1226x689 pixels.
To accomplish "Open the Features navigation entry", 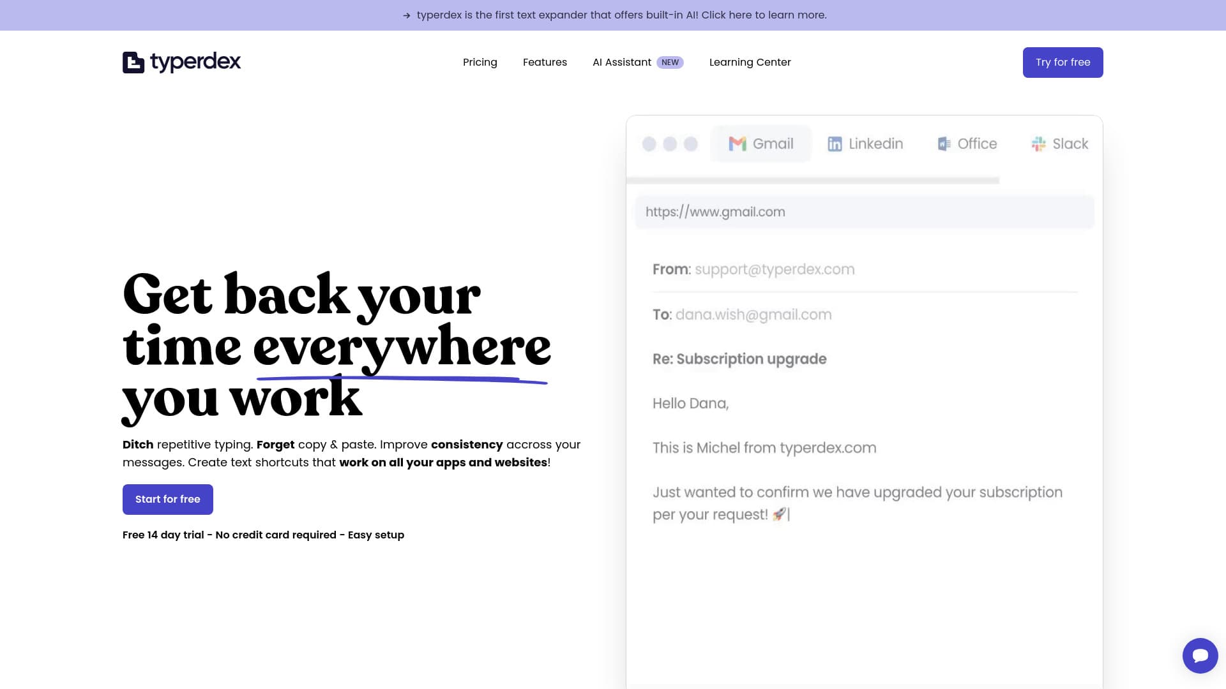I will pos(545,62).
